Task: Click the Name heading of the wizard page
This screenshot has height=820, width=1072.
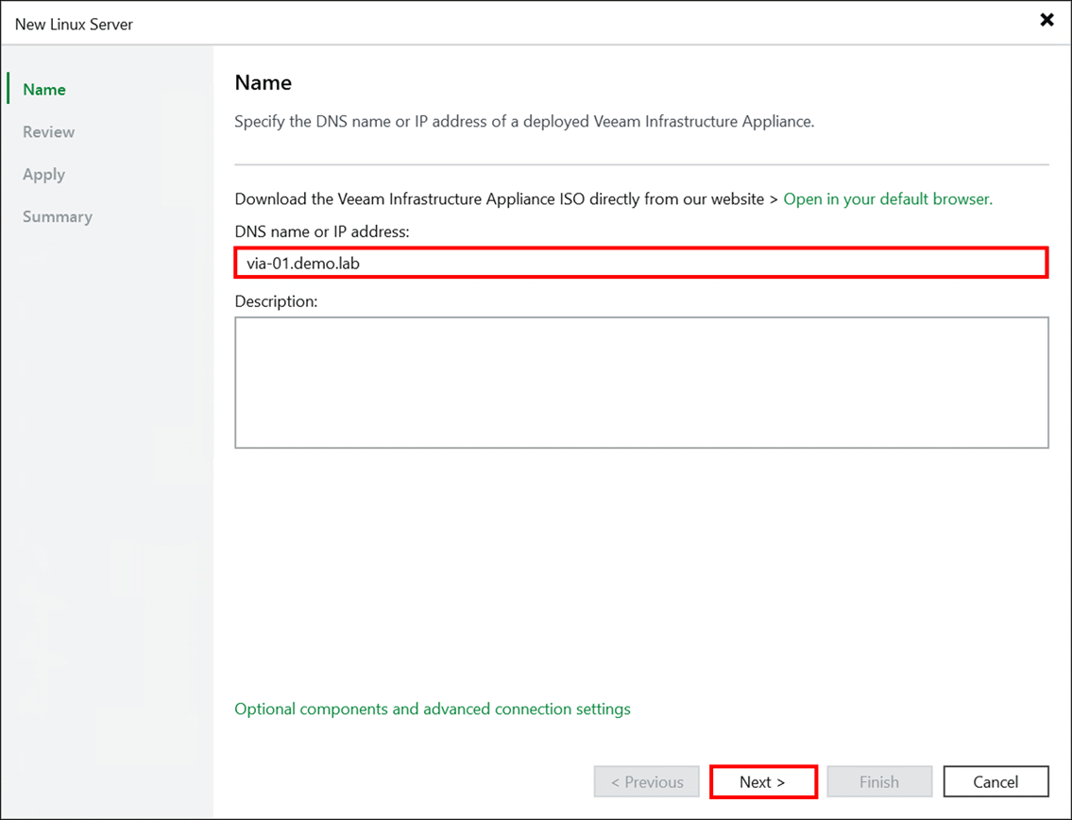Action: click(x=263, y=82)
